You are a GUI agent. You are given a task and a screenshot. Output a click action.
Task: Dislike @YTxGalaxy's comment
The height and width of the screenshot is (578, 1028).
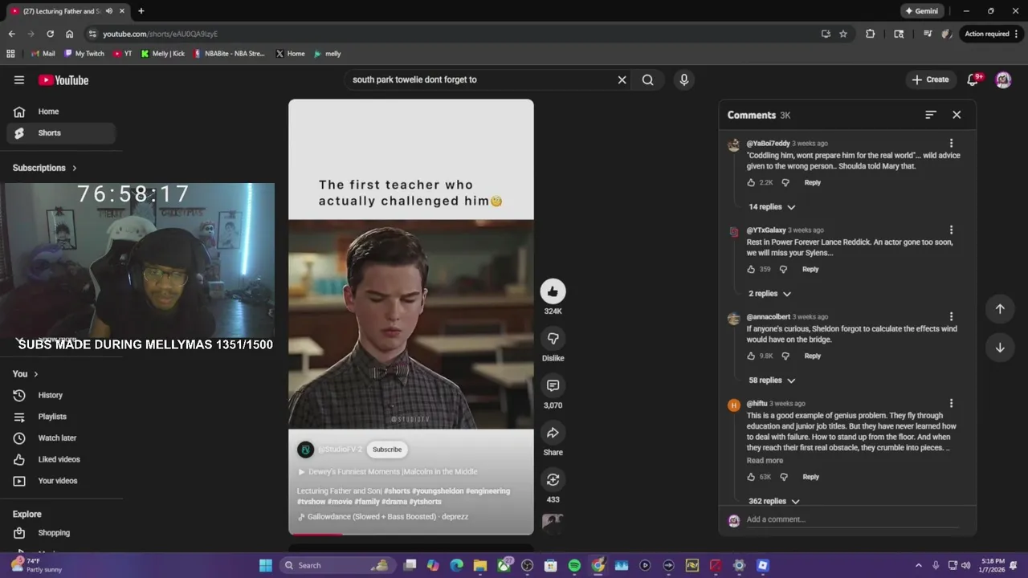pyautogui.click(x=783, y=269)
